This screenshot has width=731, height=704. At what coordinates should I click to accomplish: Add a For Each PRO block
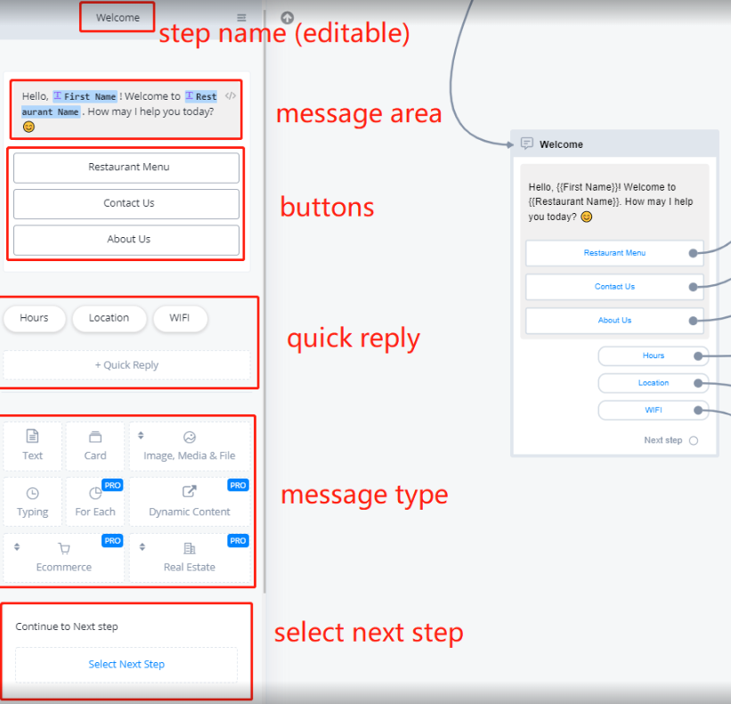[x=95, y=502]
